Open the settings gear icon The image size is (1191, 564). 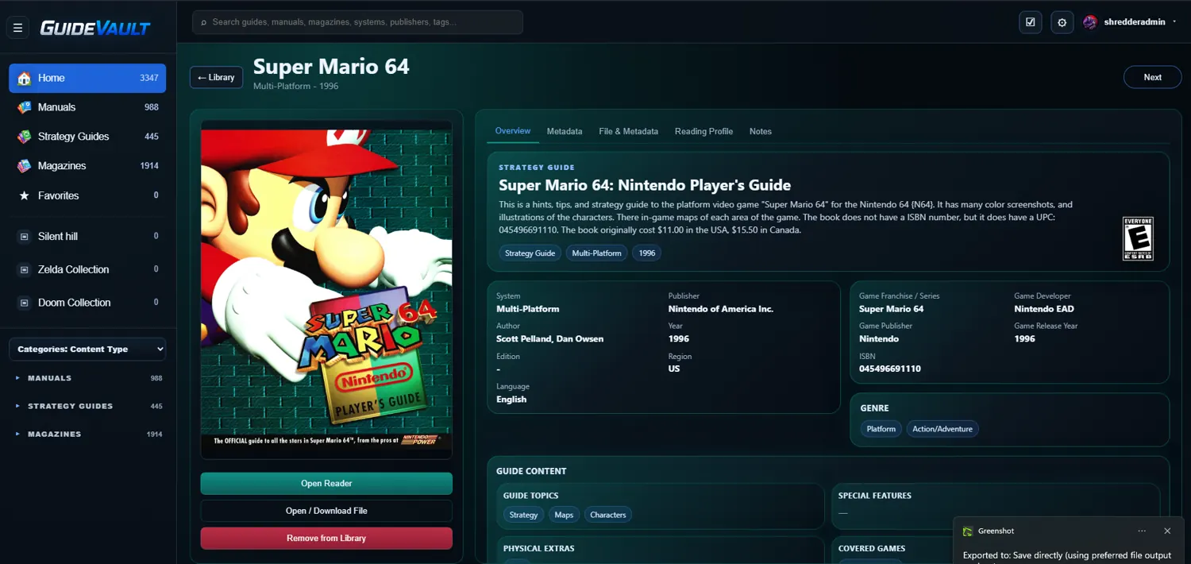1062,22
